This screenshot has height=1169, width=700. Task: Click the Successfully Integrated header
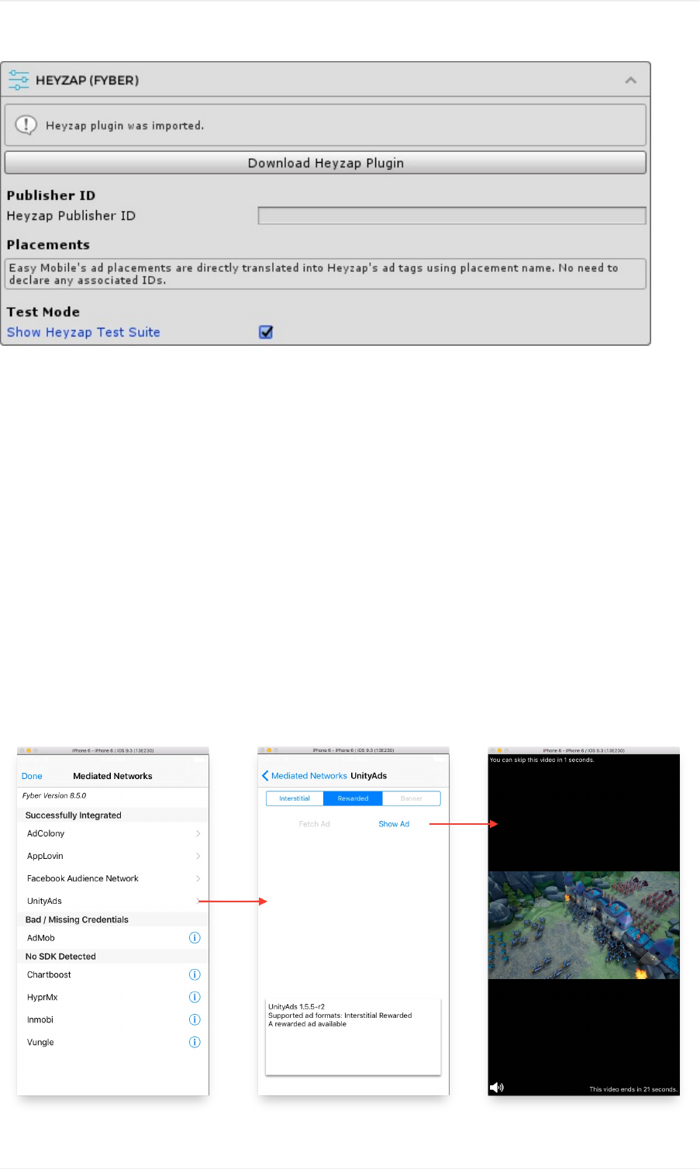[x=74, y=816]
